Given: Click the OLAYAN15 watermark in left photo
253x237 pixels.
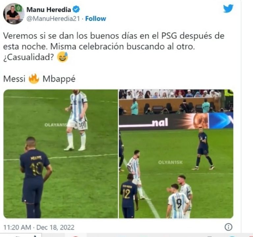Looking at the screenshot, I should (56, 125).
